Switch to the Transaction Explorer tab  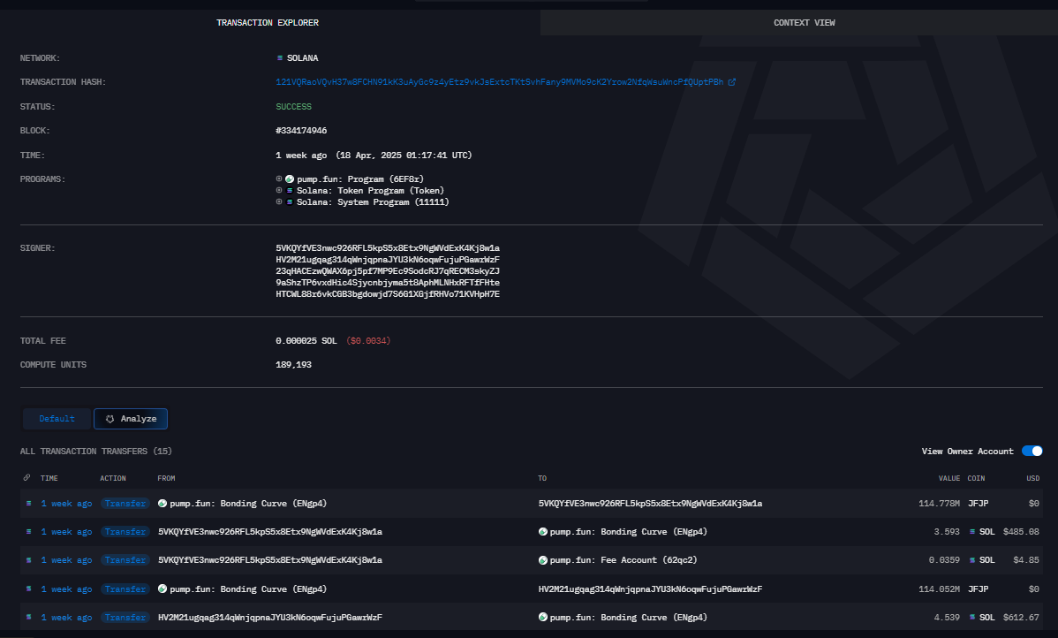268,23
